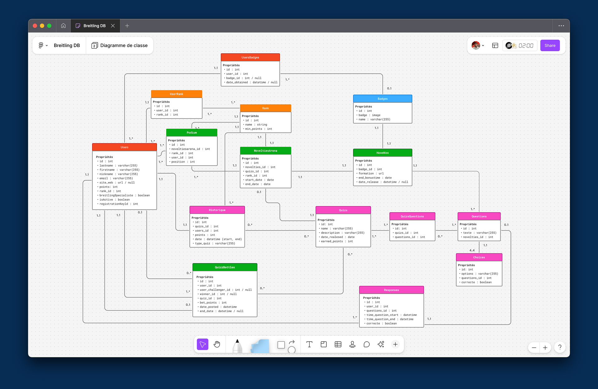Image resolution: width=598 pixels, height=389 pixels.
Task: Click the Share button
Action: point(550,45)
